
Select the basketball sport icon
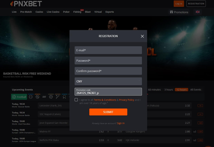pos(37,97)
